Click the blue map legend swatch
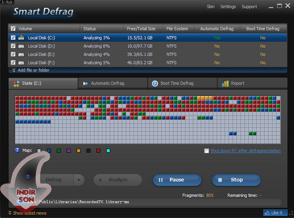294x218 pixels. [49, 151]
